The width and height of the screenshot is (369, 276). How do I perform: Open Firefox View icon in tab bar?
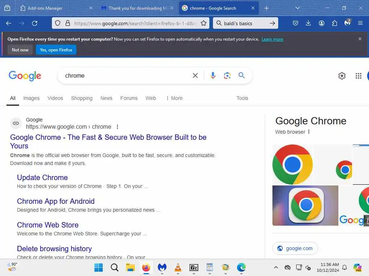click(7, 8)
